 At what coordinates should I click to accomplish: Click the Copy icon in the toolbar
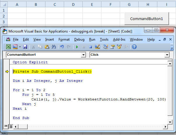[40, 47]
